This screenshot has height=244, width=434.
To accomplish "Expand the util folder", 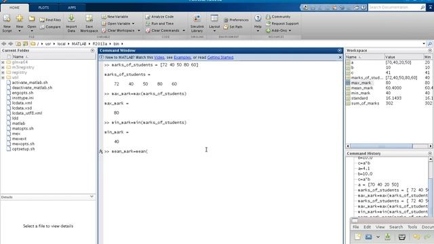I will [x=3, y=77].
